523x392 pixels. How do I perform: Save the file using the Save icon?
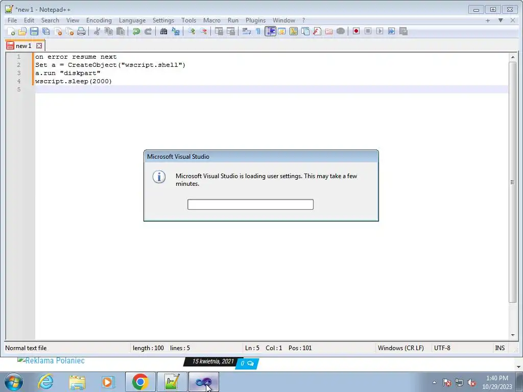tap(34, 31)
